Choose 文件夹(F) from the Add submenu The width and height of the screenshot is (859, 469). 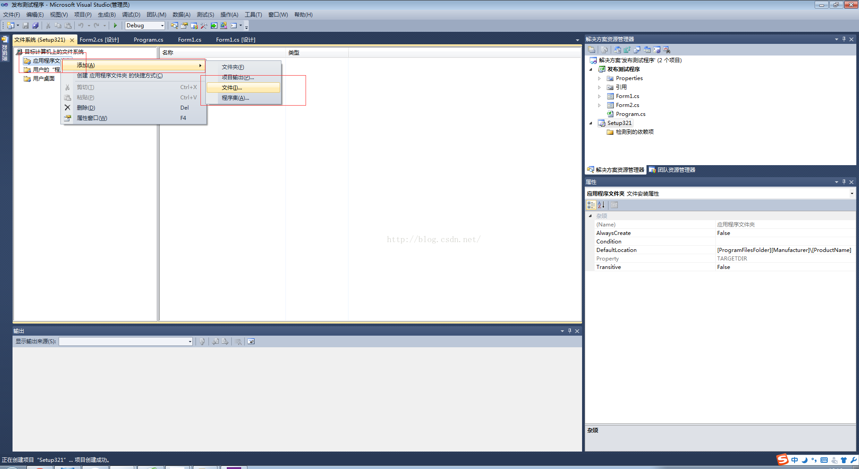tap(243, 67)
